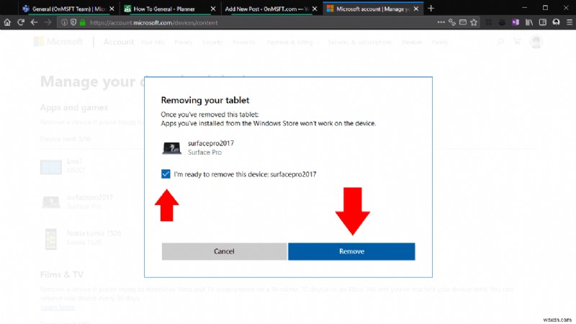Open the site information (i) icon
This screenshot has height=324, width=576.
click(x=64, y=22)
